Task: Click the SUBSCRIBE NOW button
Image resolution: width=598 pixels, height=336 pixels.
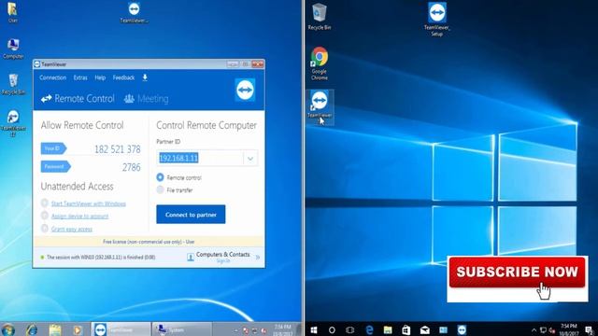Action: coord(517,273)
